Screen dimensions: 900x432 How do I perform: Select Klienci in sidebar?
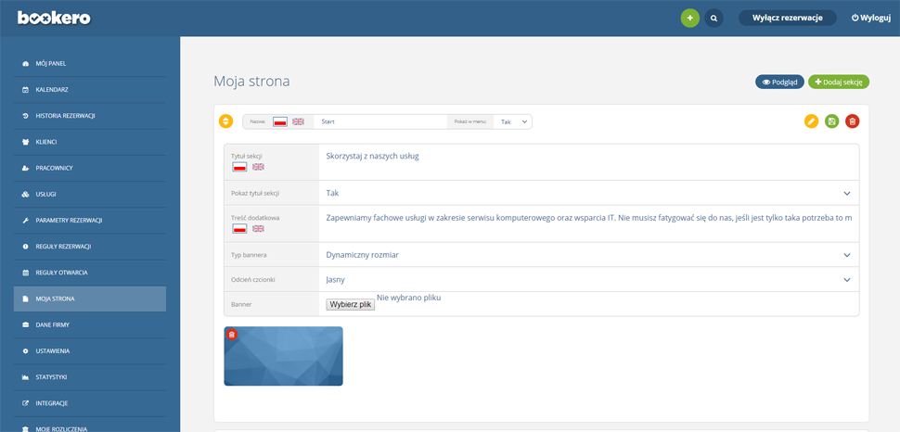tap(90, 142)
